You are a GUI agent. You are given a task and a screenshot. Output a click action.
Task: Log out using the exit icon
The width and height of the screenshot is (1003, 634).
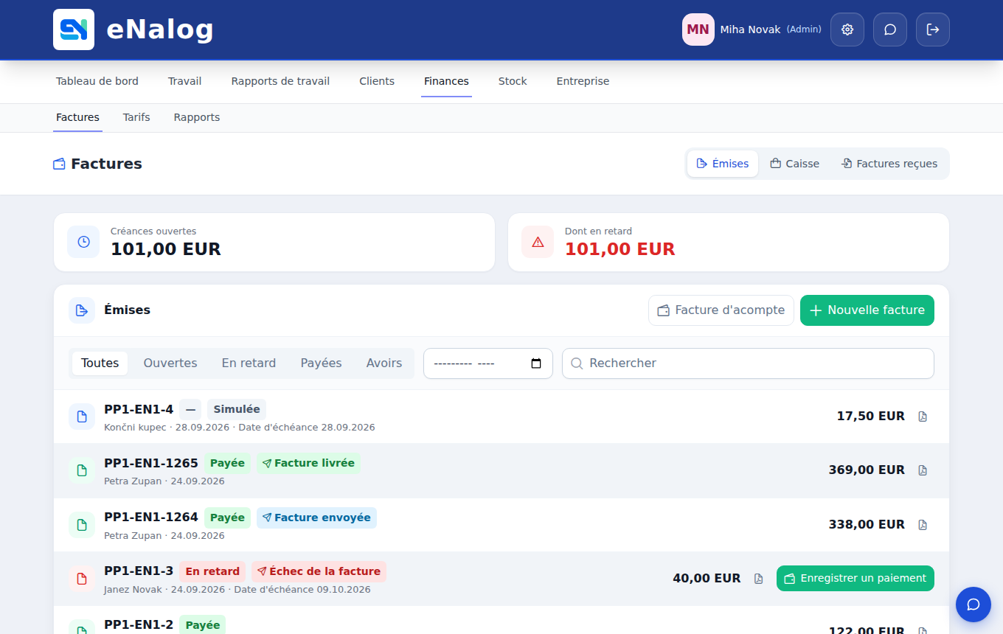pyautogui.click(x=933, y=29)
